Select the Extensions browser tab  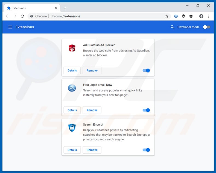point(32,8)
